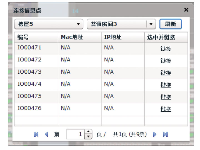Link the IO00475 information point
The image size is (200, 150).
[166, 97]
